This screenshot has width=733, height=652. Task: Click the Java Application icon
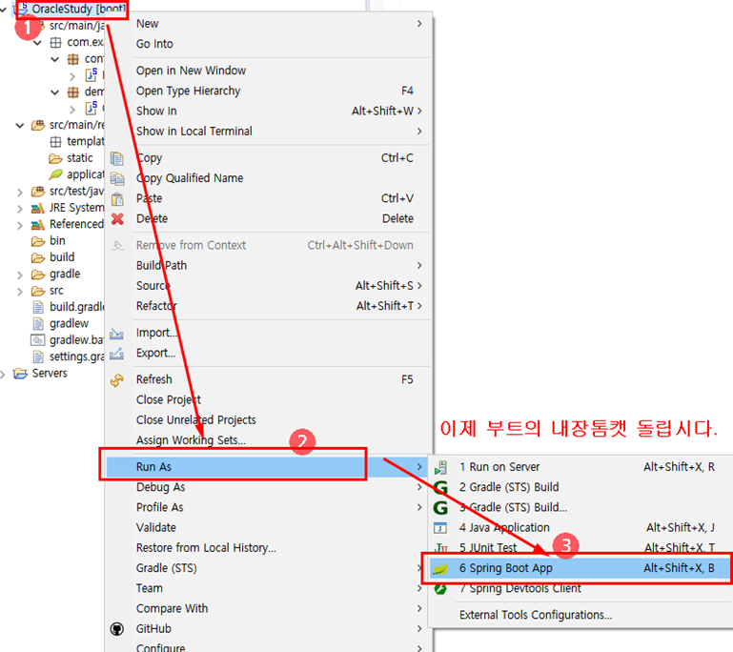[x=440, y=528]
